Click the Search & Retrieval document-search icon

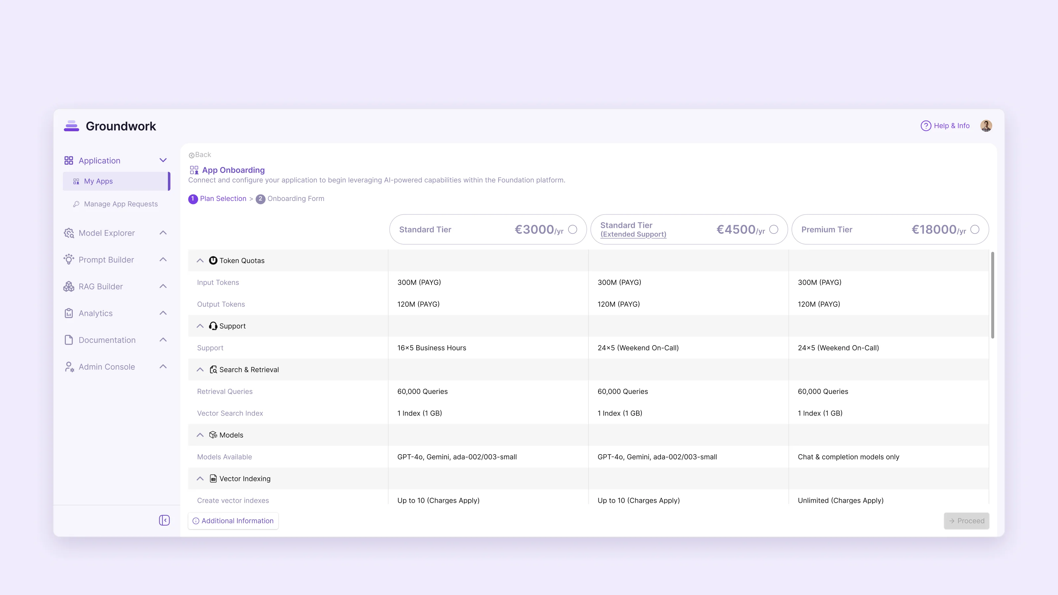pyautogui.click(x=213, y=370)
